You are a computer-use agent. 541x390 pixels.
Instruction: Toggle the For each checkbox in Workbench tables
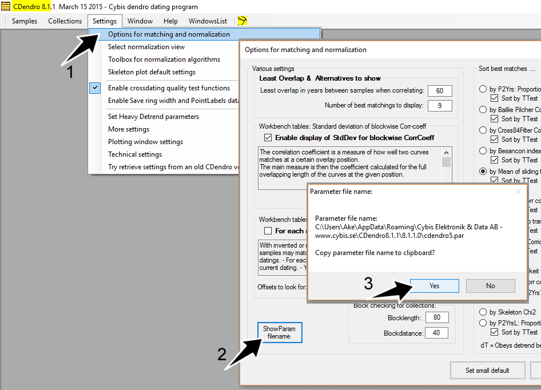click(268, 230)
